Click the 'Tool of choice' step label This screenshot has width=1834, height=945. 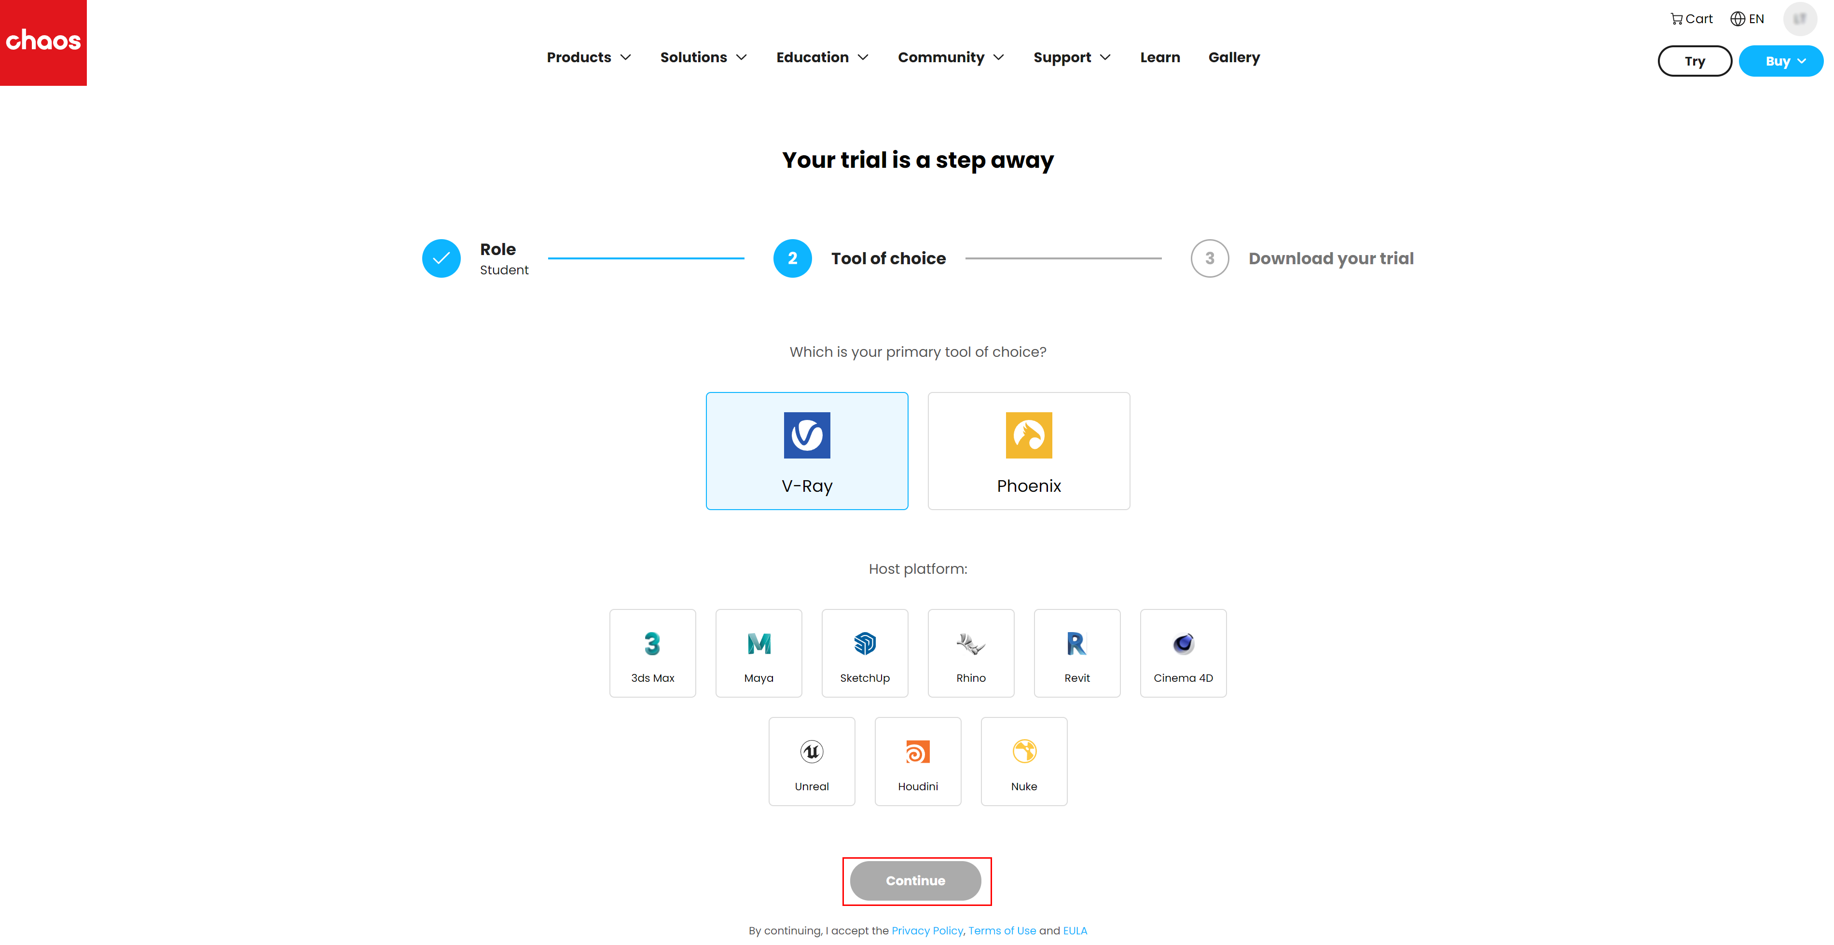pos(888,258)
